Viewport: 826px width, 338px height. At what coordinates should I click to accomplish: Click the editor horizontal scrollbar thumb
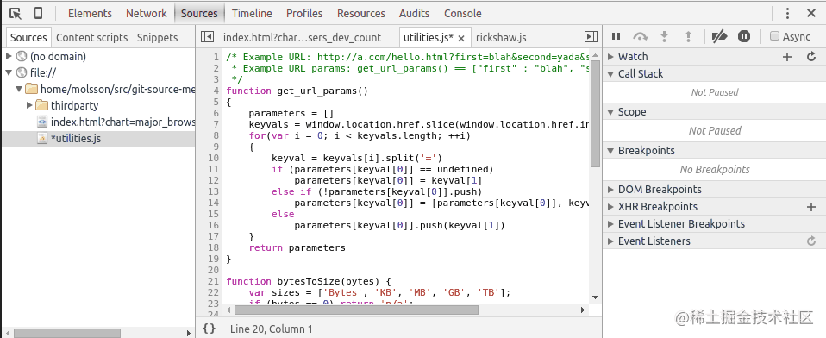(350, 310)
